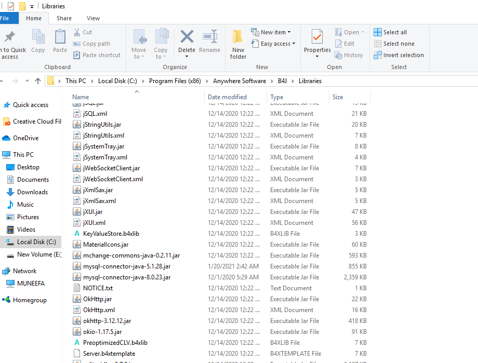
Task: Click Select none
Action: (394, 44)
